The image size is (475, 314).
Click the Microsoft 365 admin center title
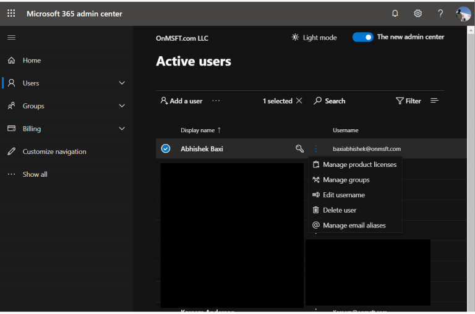pos(74,14)
